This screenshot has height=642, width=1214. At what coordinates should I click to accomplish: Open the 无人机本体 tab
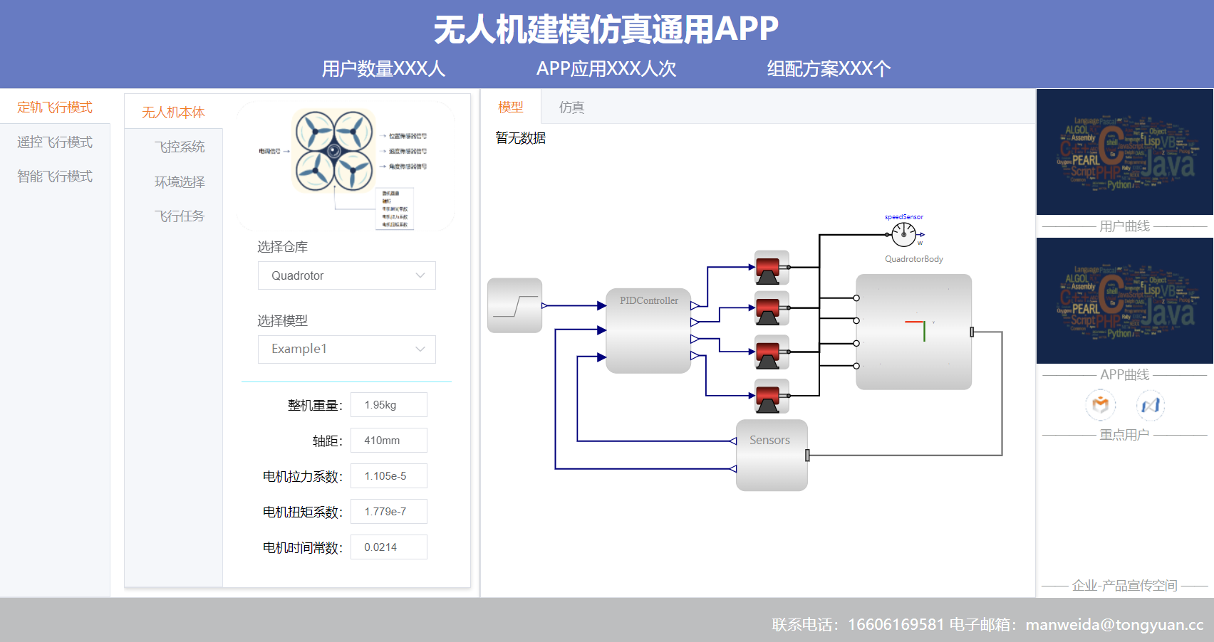(x=173, y=112)
